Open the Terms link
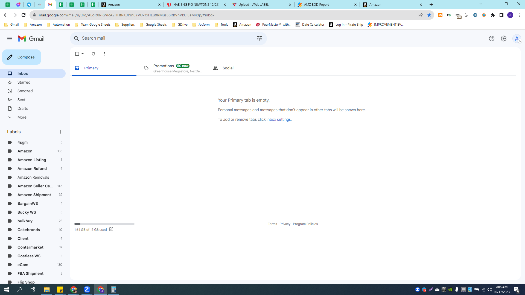The width and height of the screenshot is (525, 295). point(272,224)
